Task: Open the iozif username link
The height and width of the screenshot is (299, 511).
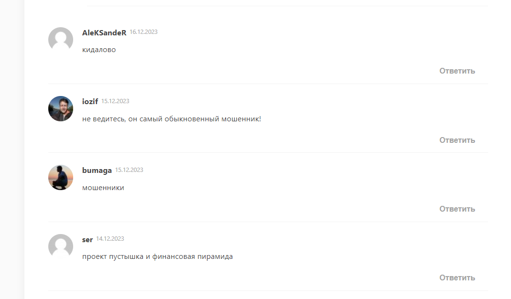Action: pos(90,102)
